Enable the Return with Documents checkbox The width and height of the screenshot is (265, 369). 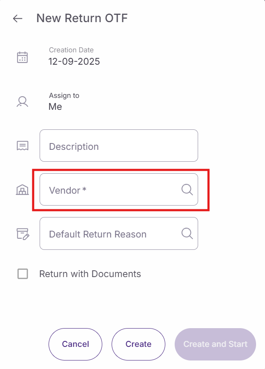tap(23, 274)
